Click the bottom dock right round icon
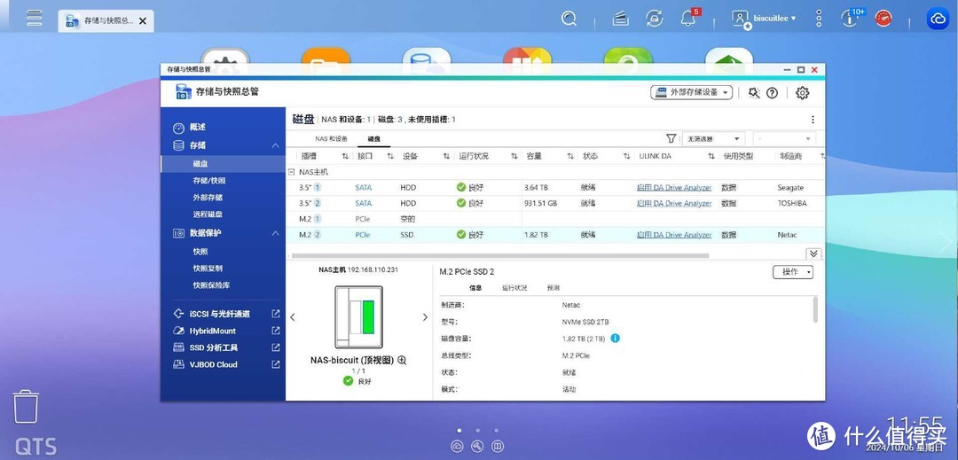 click(498, 447)
